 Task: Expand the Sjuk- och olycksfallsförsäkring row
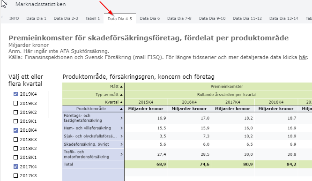(121, 136)
